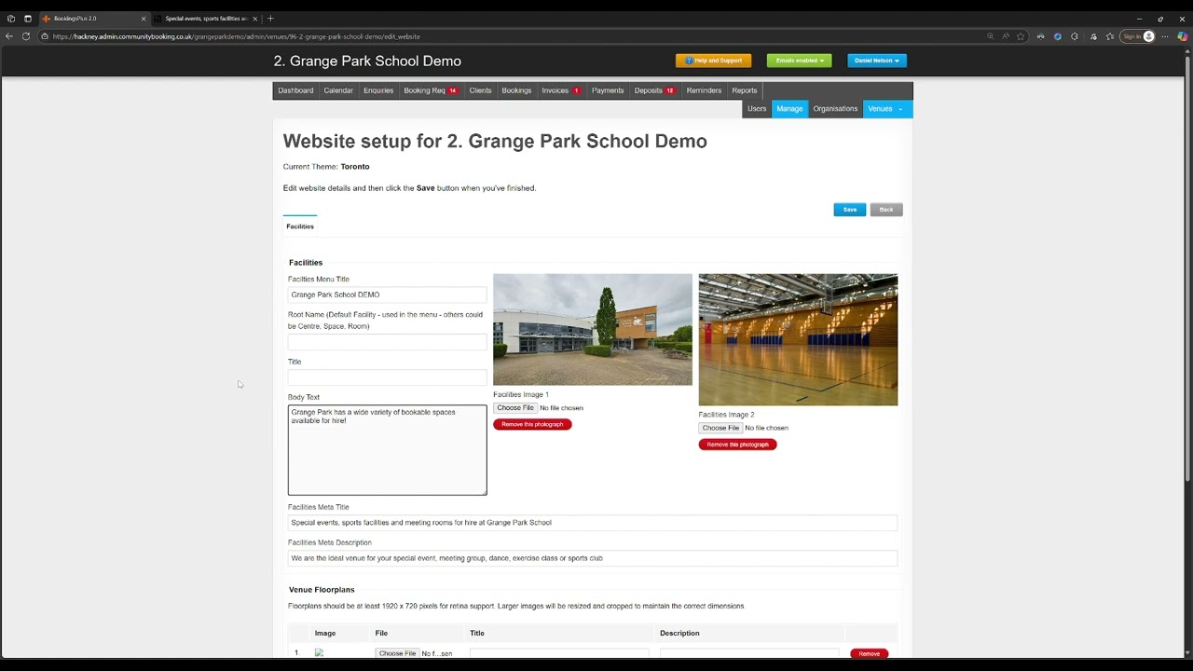Click the sports hall interior photo
Viewport: 1193px width, 671px height.
coord(798,340)
